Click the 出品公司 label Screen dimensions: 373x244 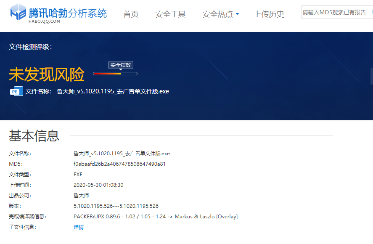[x=20, y=196]
